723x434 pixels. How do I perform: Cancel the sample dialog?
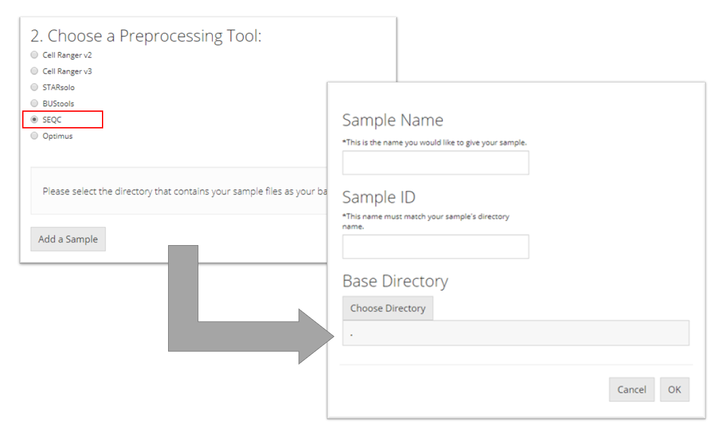[632, 390]
